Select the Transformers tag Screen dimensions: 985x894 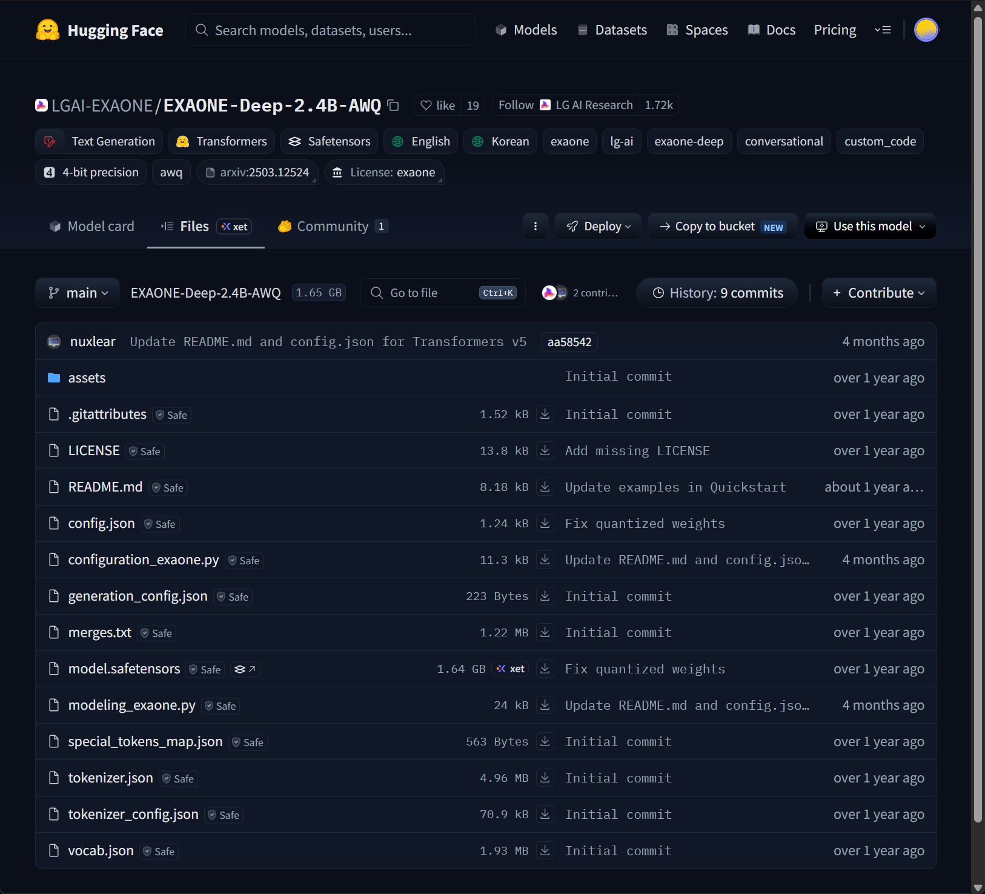[x=222, y=141]
